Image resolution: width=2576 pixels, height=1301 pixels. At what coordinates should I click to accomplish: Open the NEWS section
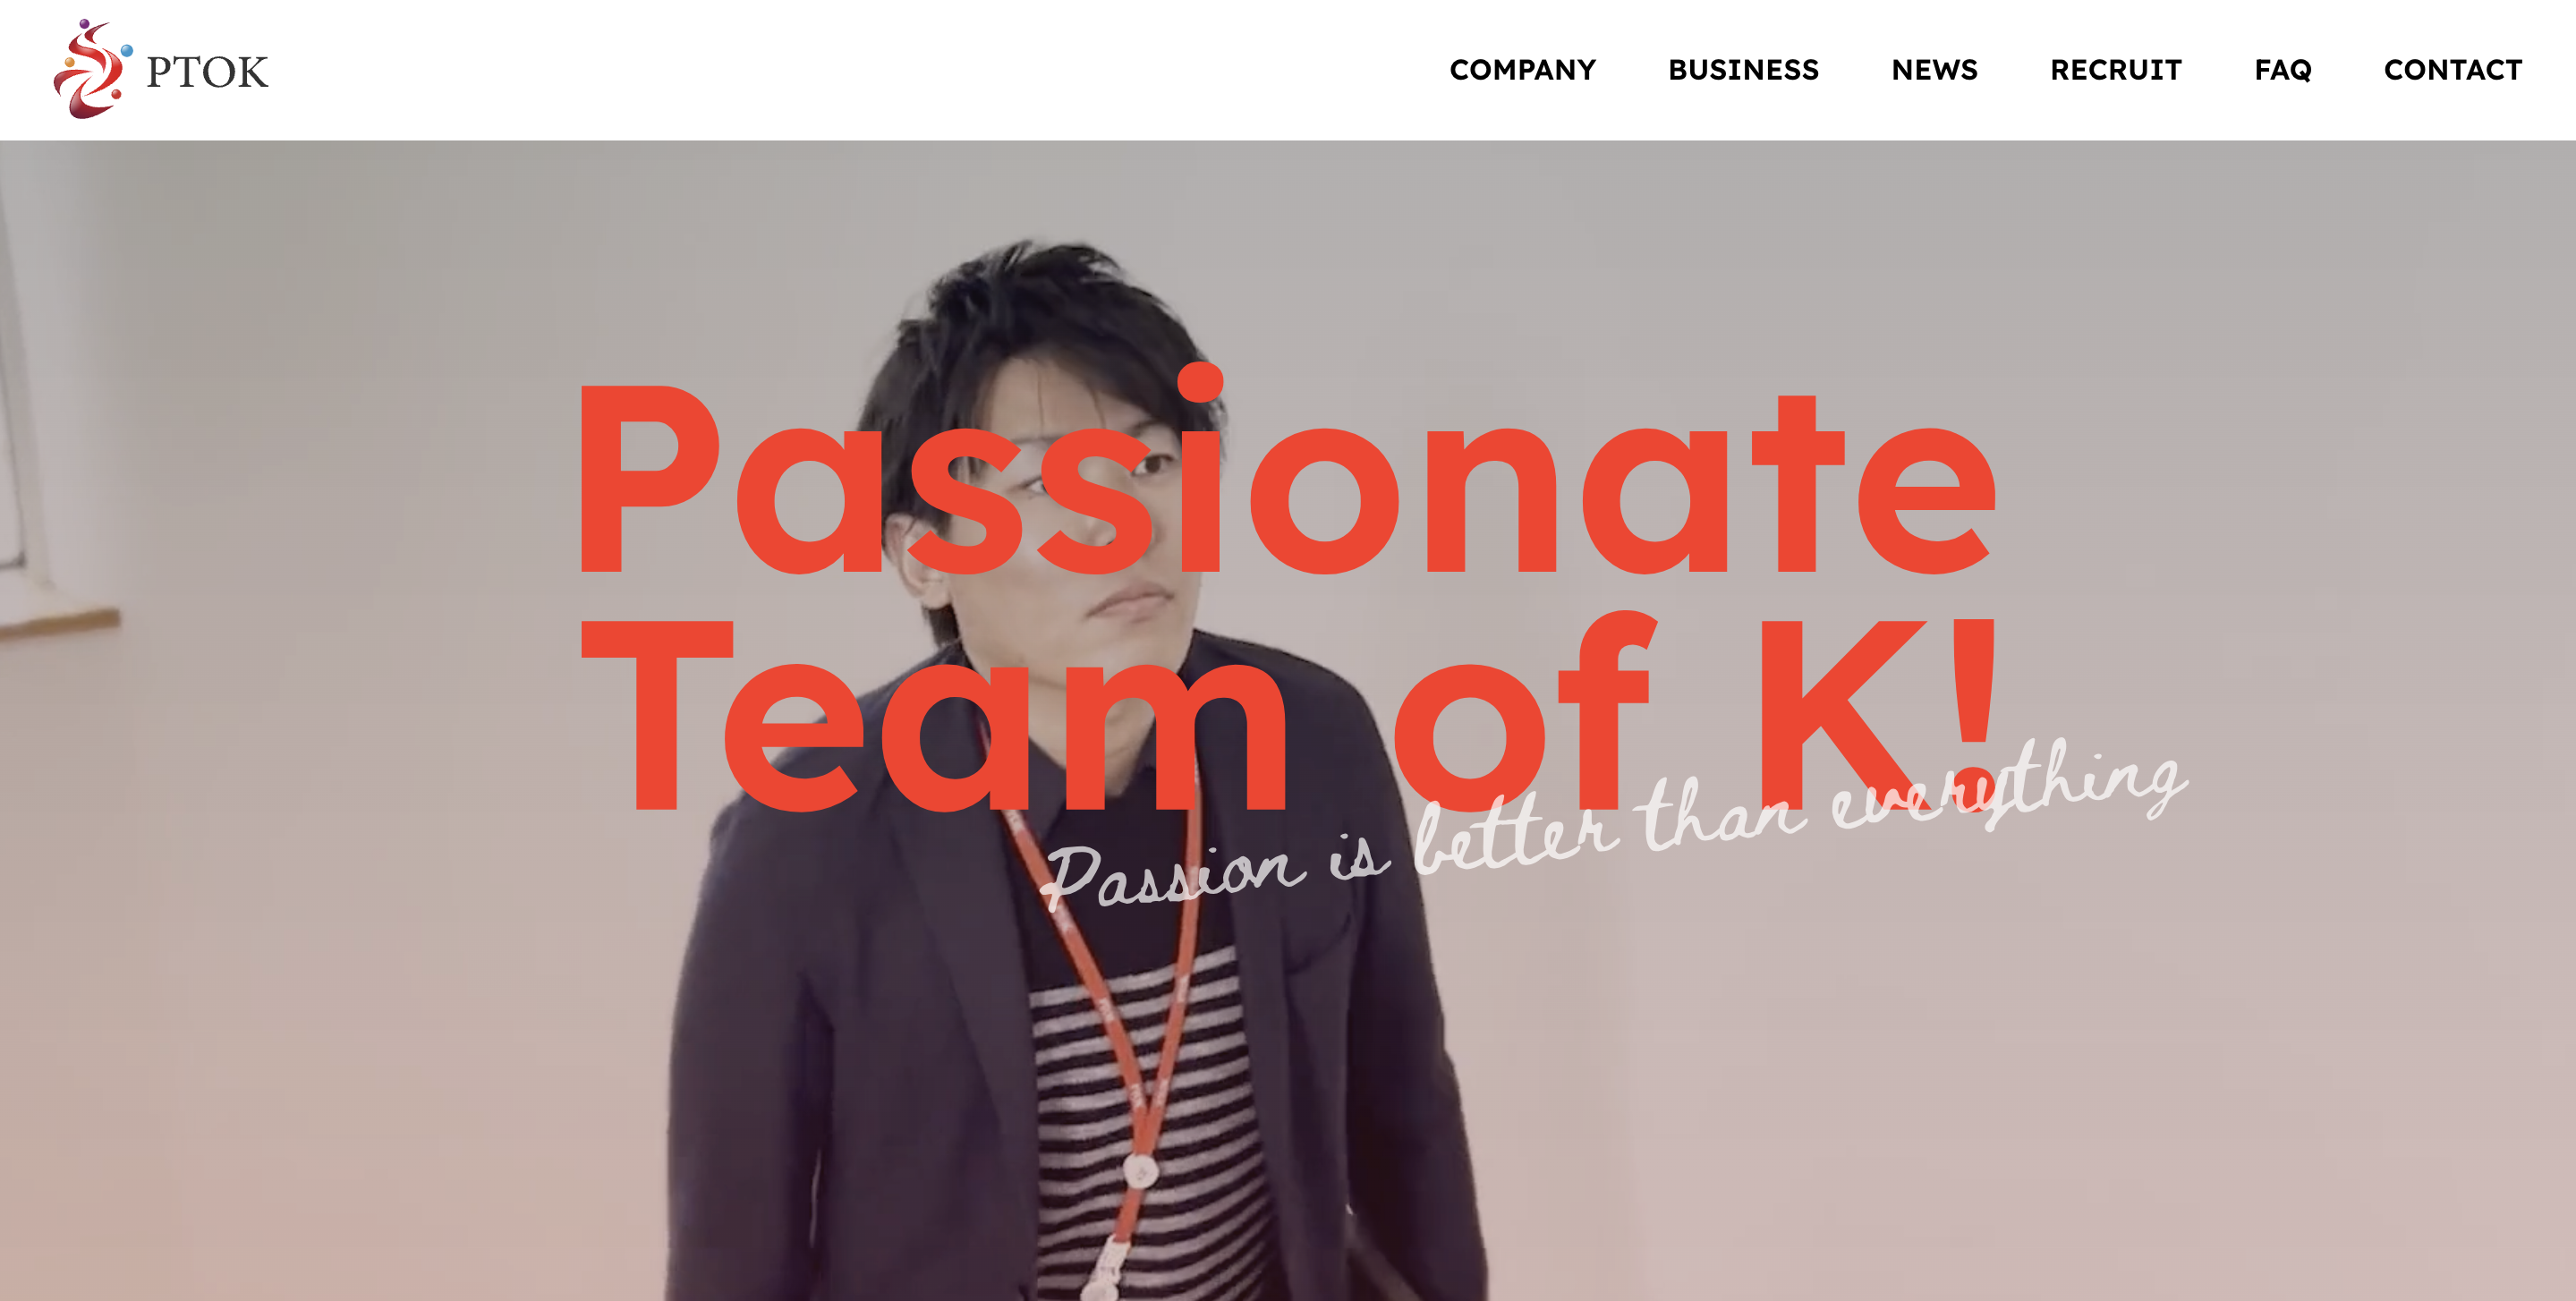[x=1934, y=70]
